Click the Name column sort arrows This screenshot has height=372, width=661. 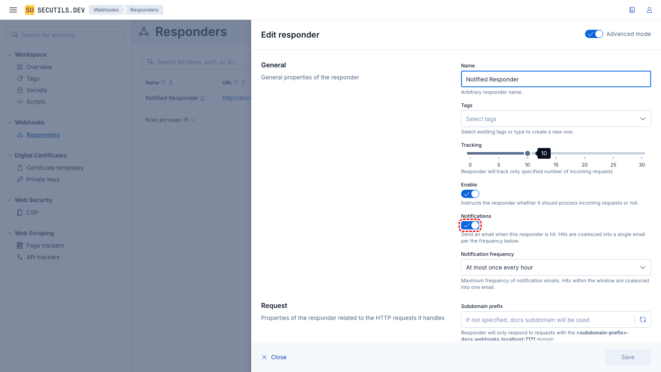(171, 83)
